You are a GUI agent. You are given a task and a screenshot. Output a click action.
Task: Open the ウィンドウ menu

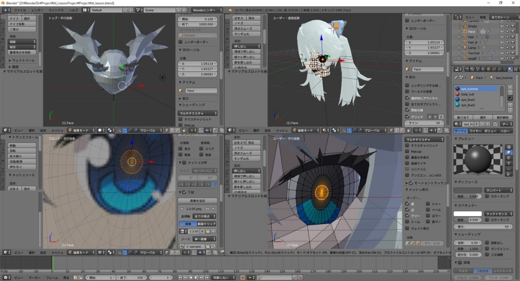56,10
